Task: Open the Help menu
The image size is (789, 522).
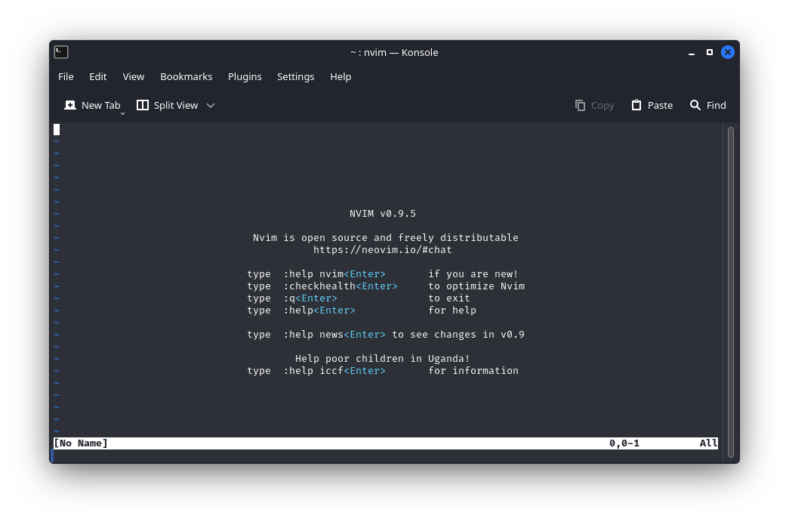Action: 341,76
